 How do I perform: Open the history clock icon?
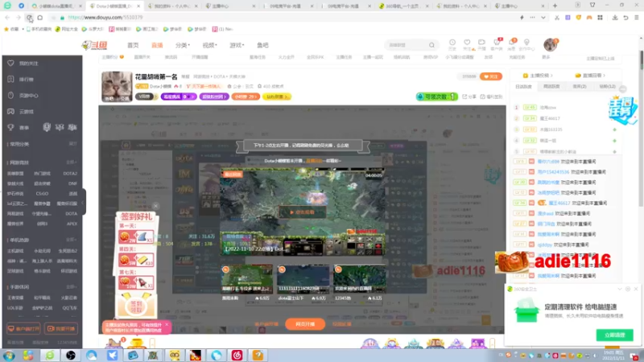point(452,44)
